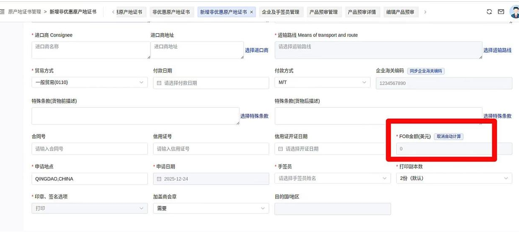Toggle the sidebar menu hamburger icon
The width and height of the screenshot is (519, 232).
3,12
